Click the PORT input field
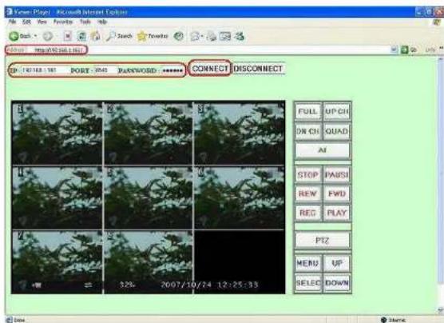The image size is (444, 323). click(x=104, y=70)
